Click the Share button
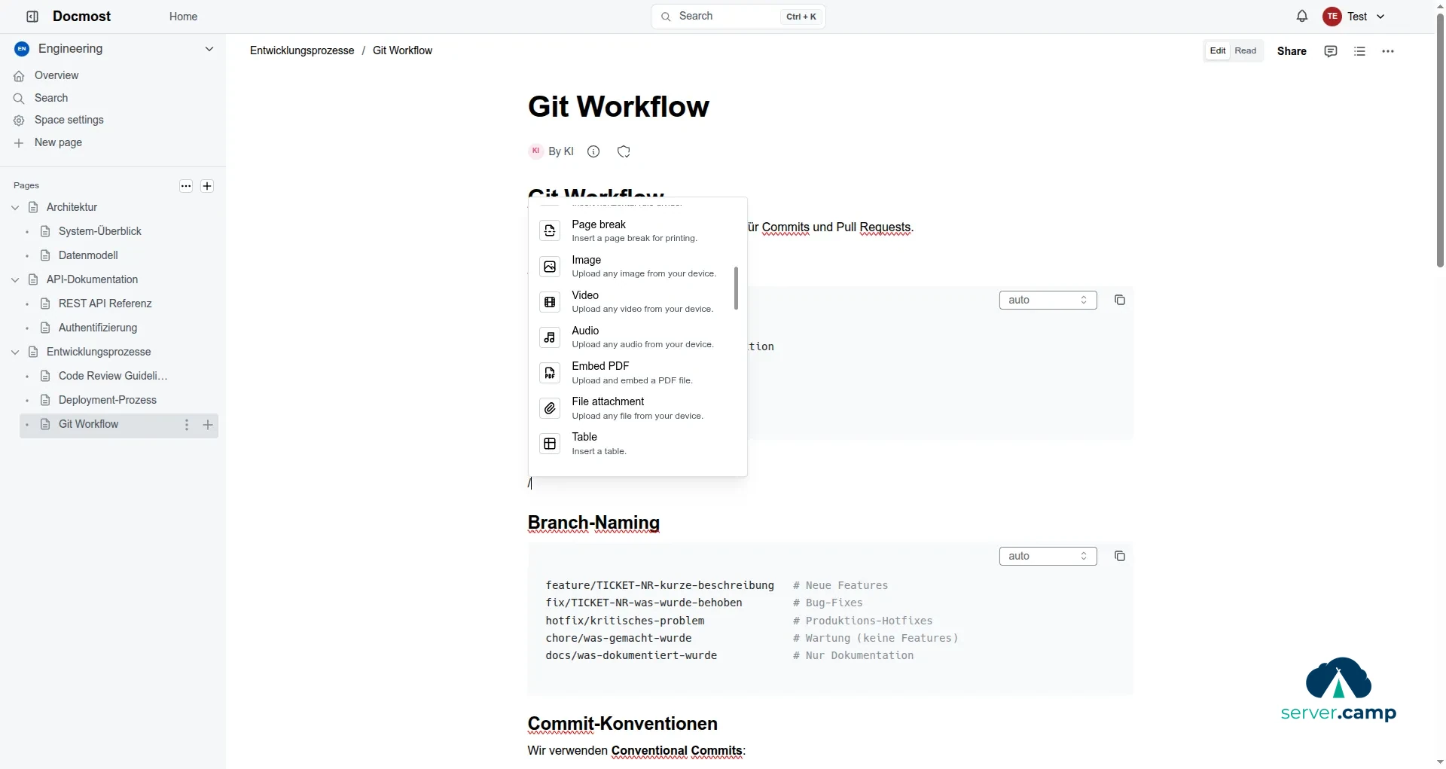 click(x=1292, y=51)
